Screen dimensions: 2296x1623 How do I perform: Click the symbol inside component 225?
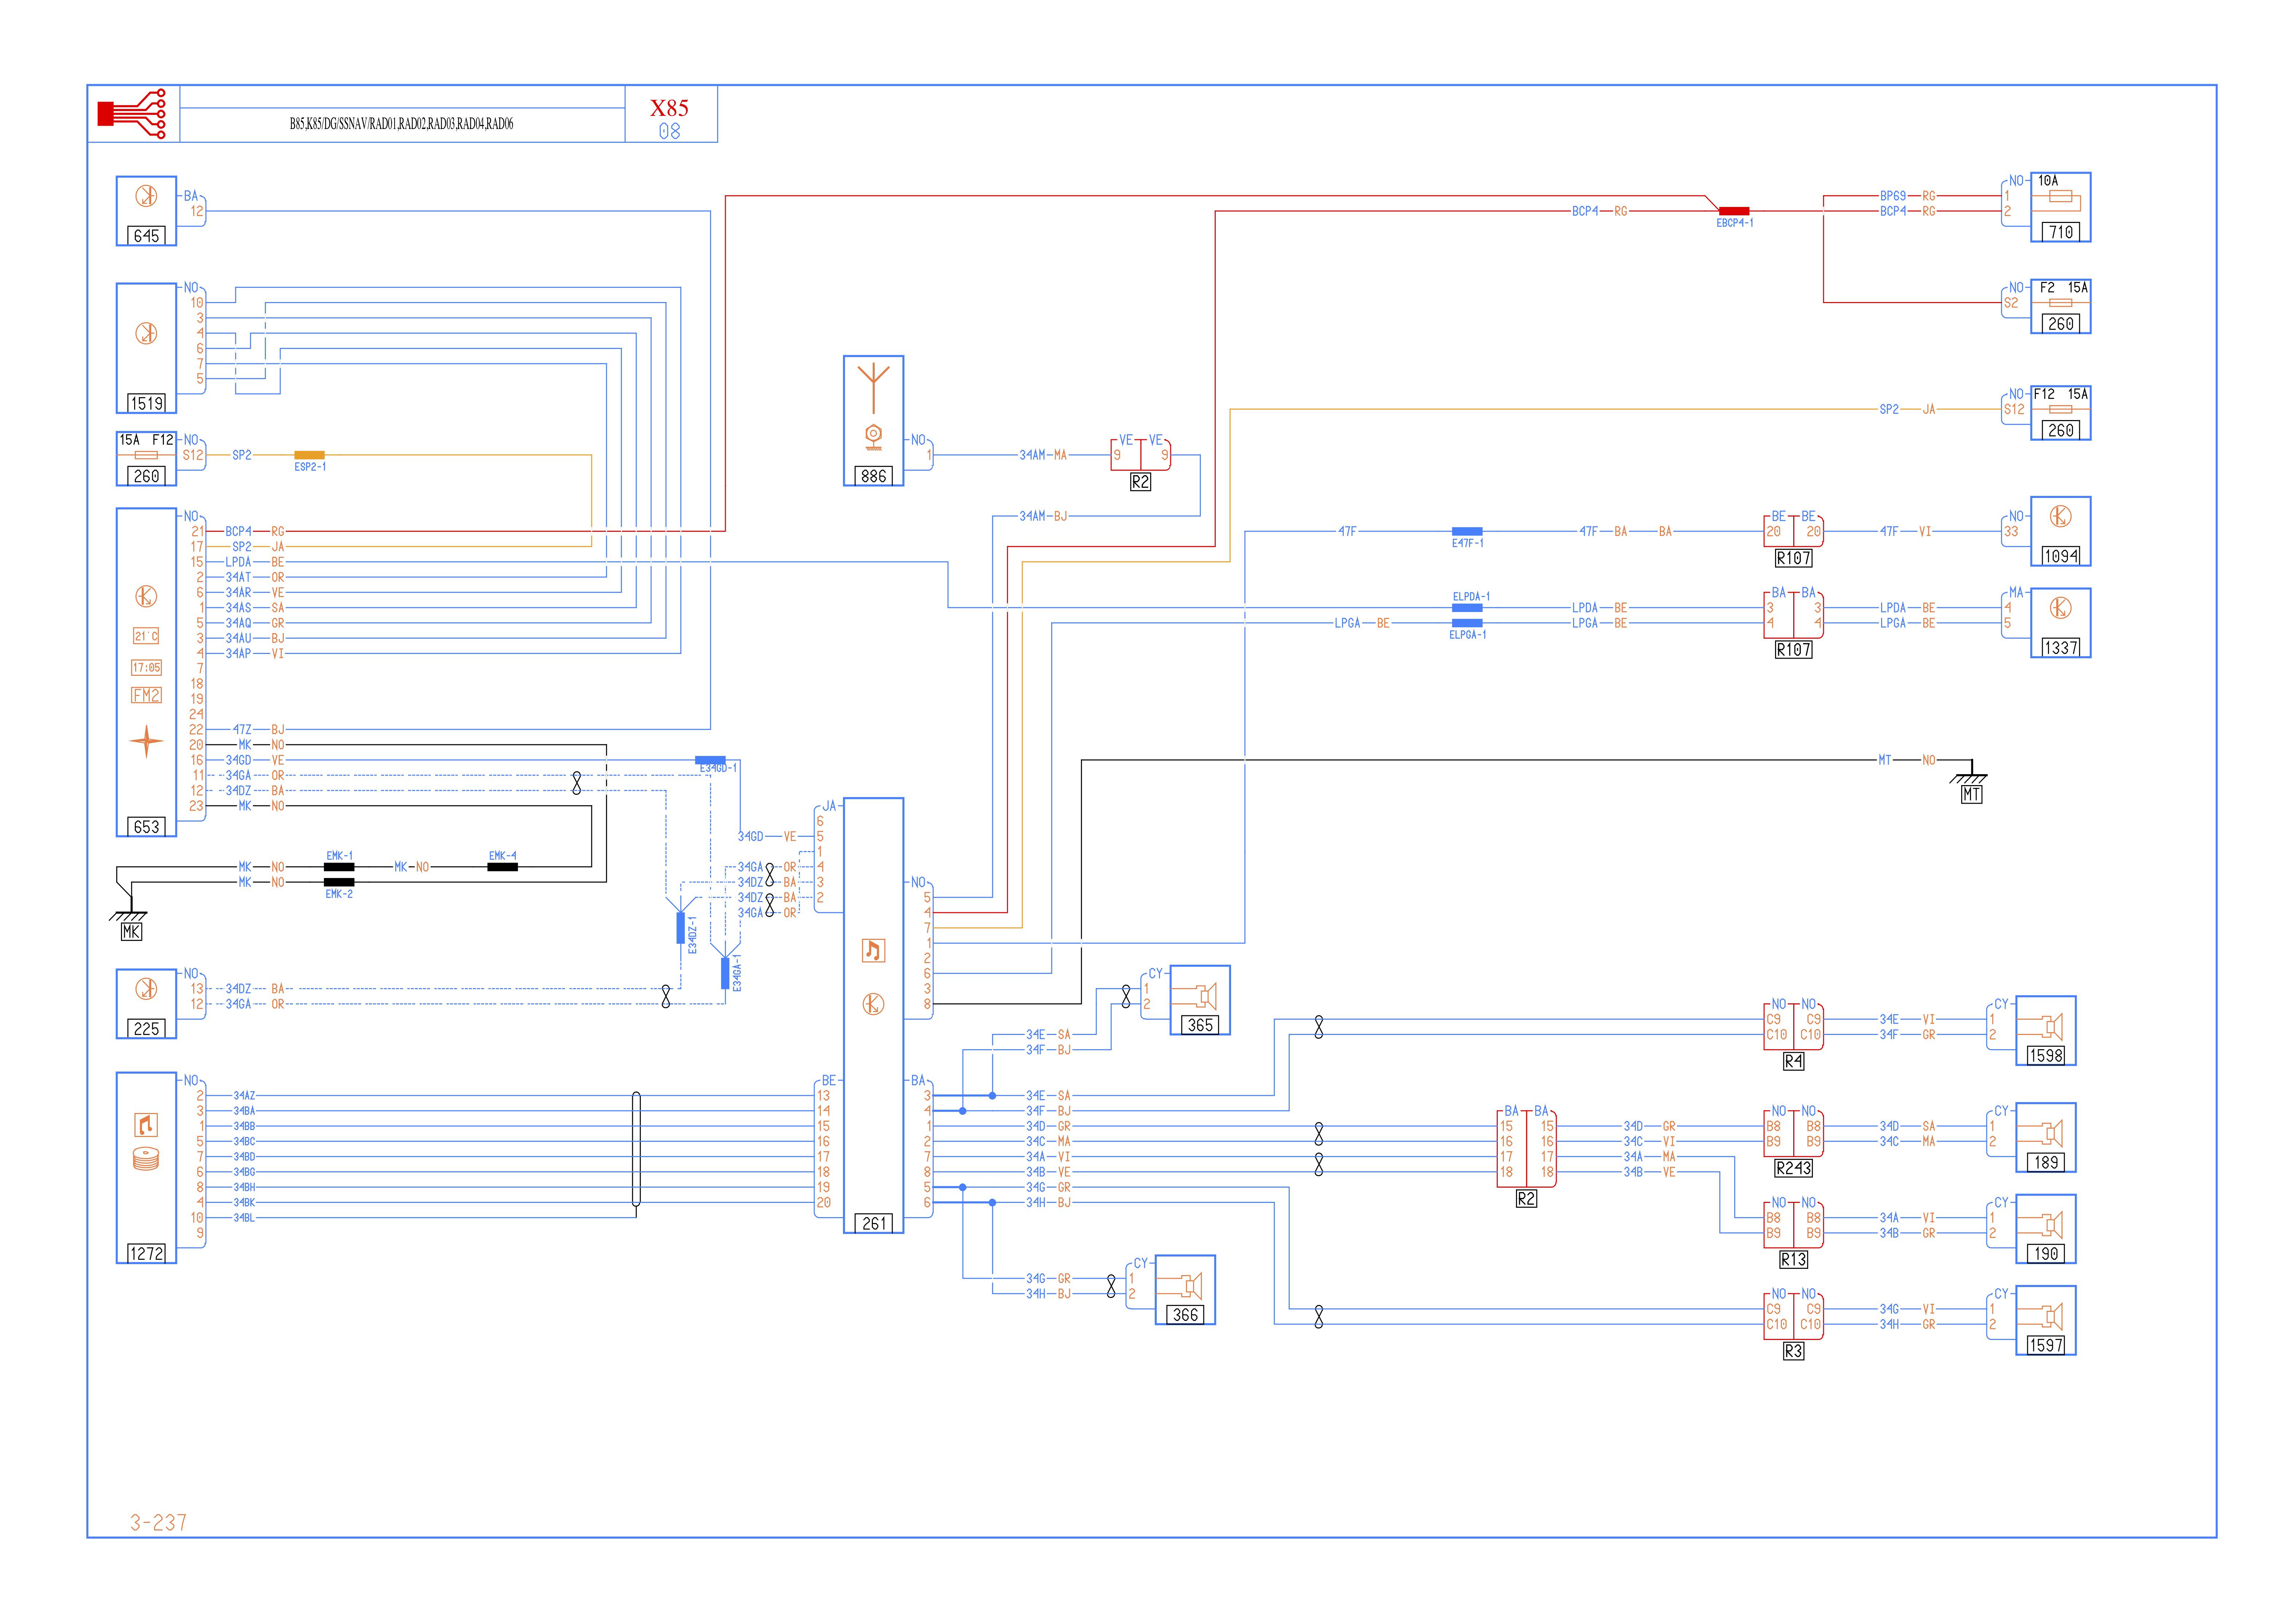point(146,989)
